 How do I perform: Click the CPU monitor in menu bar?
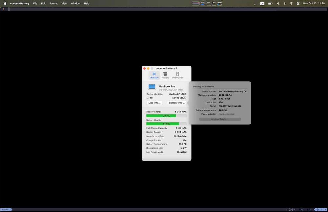pos(214,3)
